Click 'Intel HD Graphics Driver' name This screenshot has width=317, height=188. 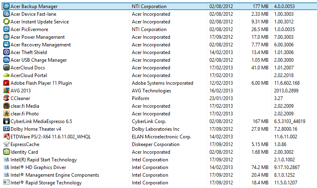[38, 167]
